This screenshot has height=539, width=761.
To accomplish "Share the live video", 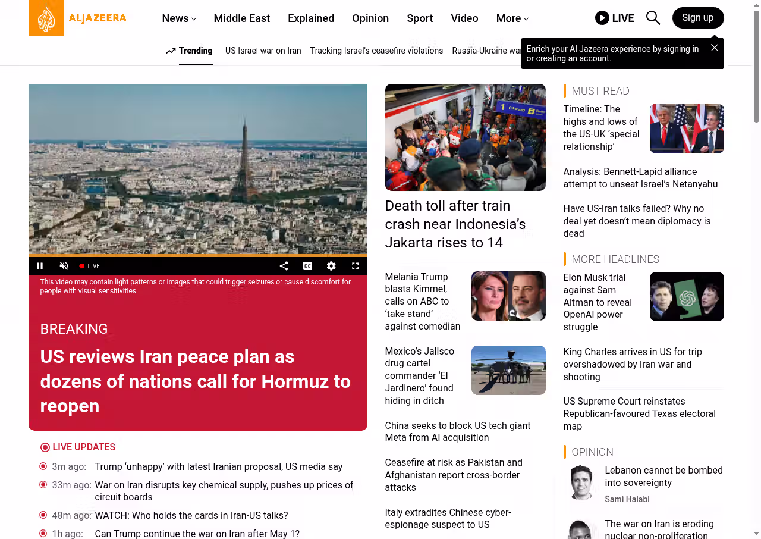I will (x=284, y=266).
